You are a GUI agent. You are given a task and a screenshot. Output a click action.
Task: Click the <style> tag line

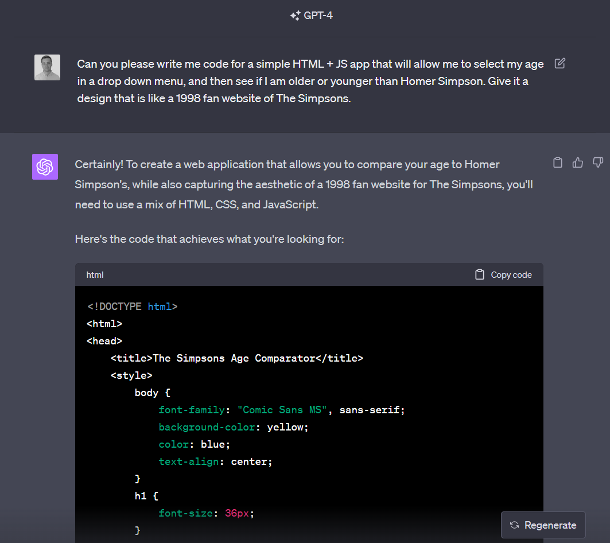[131, 375]
